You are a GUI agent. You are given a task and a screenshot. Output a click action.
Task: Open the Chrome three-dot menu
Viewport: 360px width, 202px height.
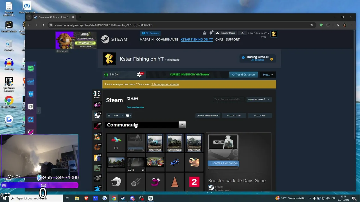pos(352,25)
